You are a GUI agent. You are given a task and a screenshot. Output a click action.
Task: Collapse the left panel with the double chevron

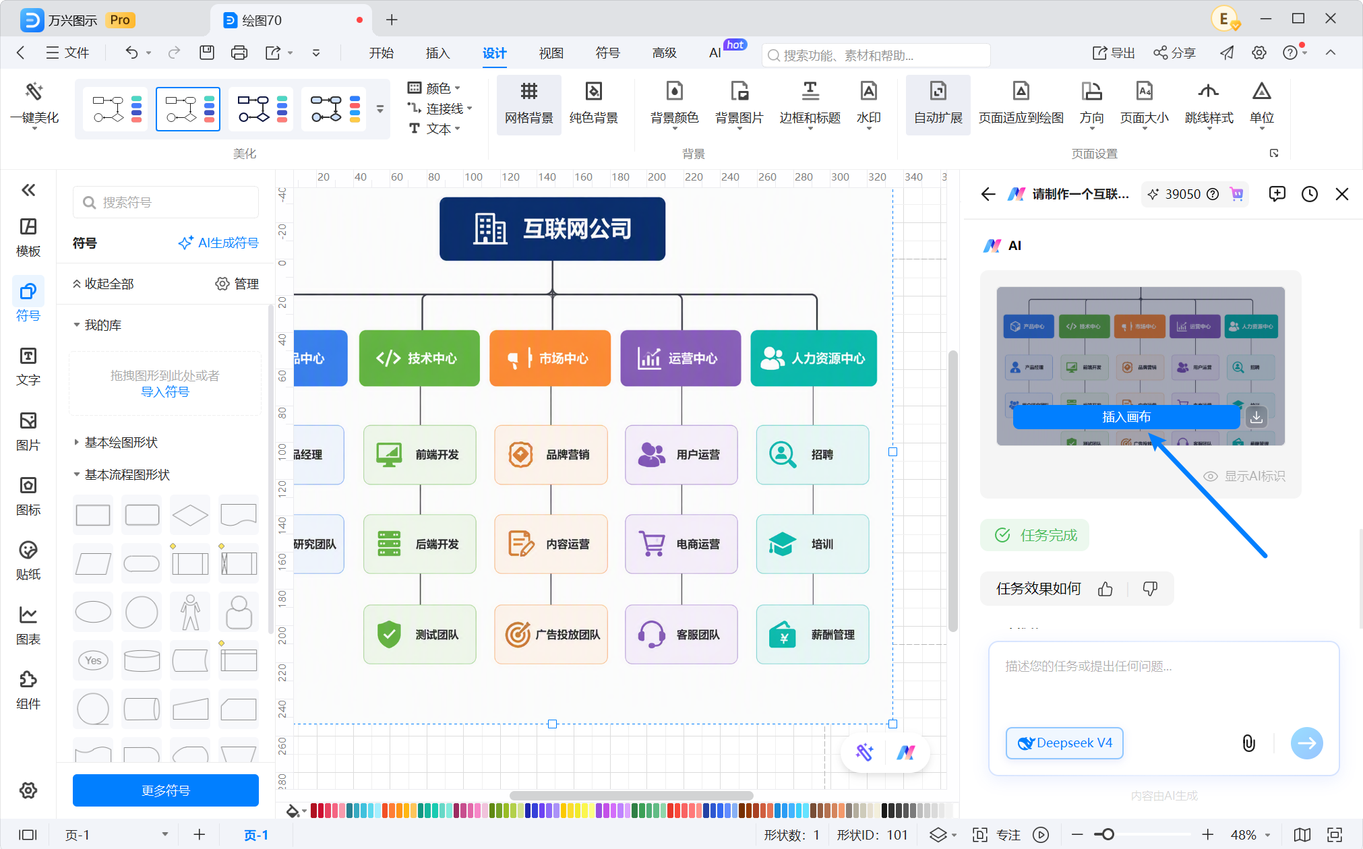(28, 190)
